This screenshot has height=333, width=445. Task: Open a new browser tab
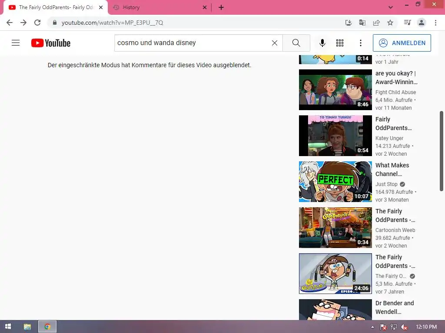221,7
